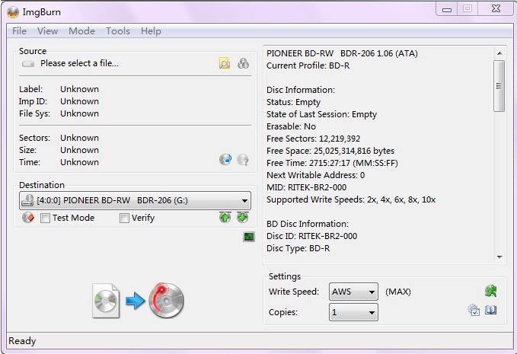517x354 pixels.
Task: Click the 'Free Sectors: 12,219,392' line
Action: point(313,139)
